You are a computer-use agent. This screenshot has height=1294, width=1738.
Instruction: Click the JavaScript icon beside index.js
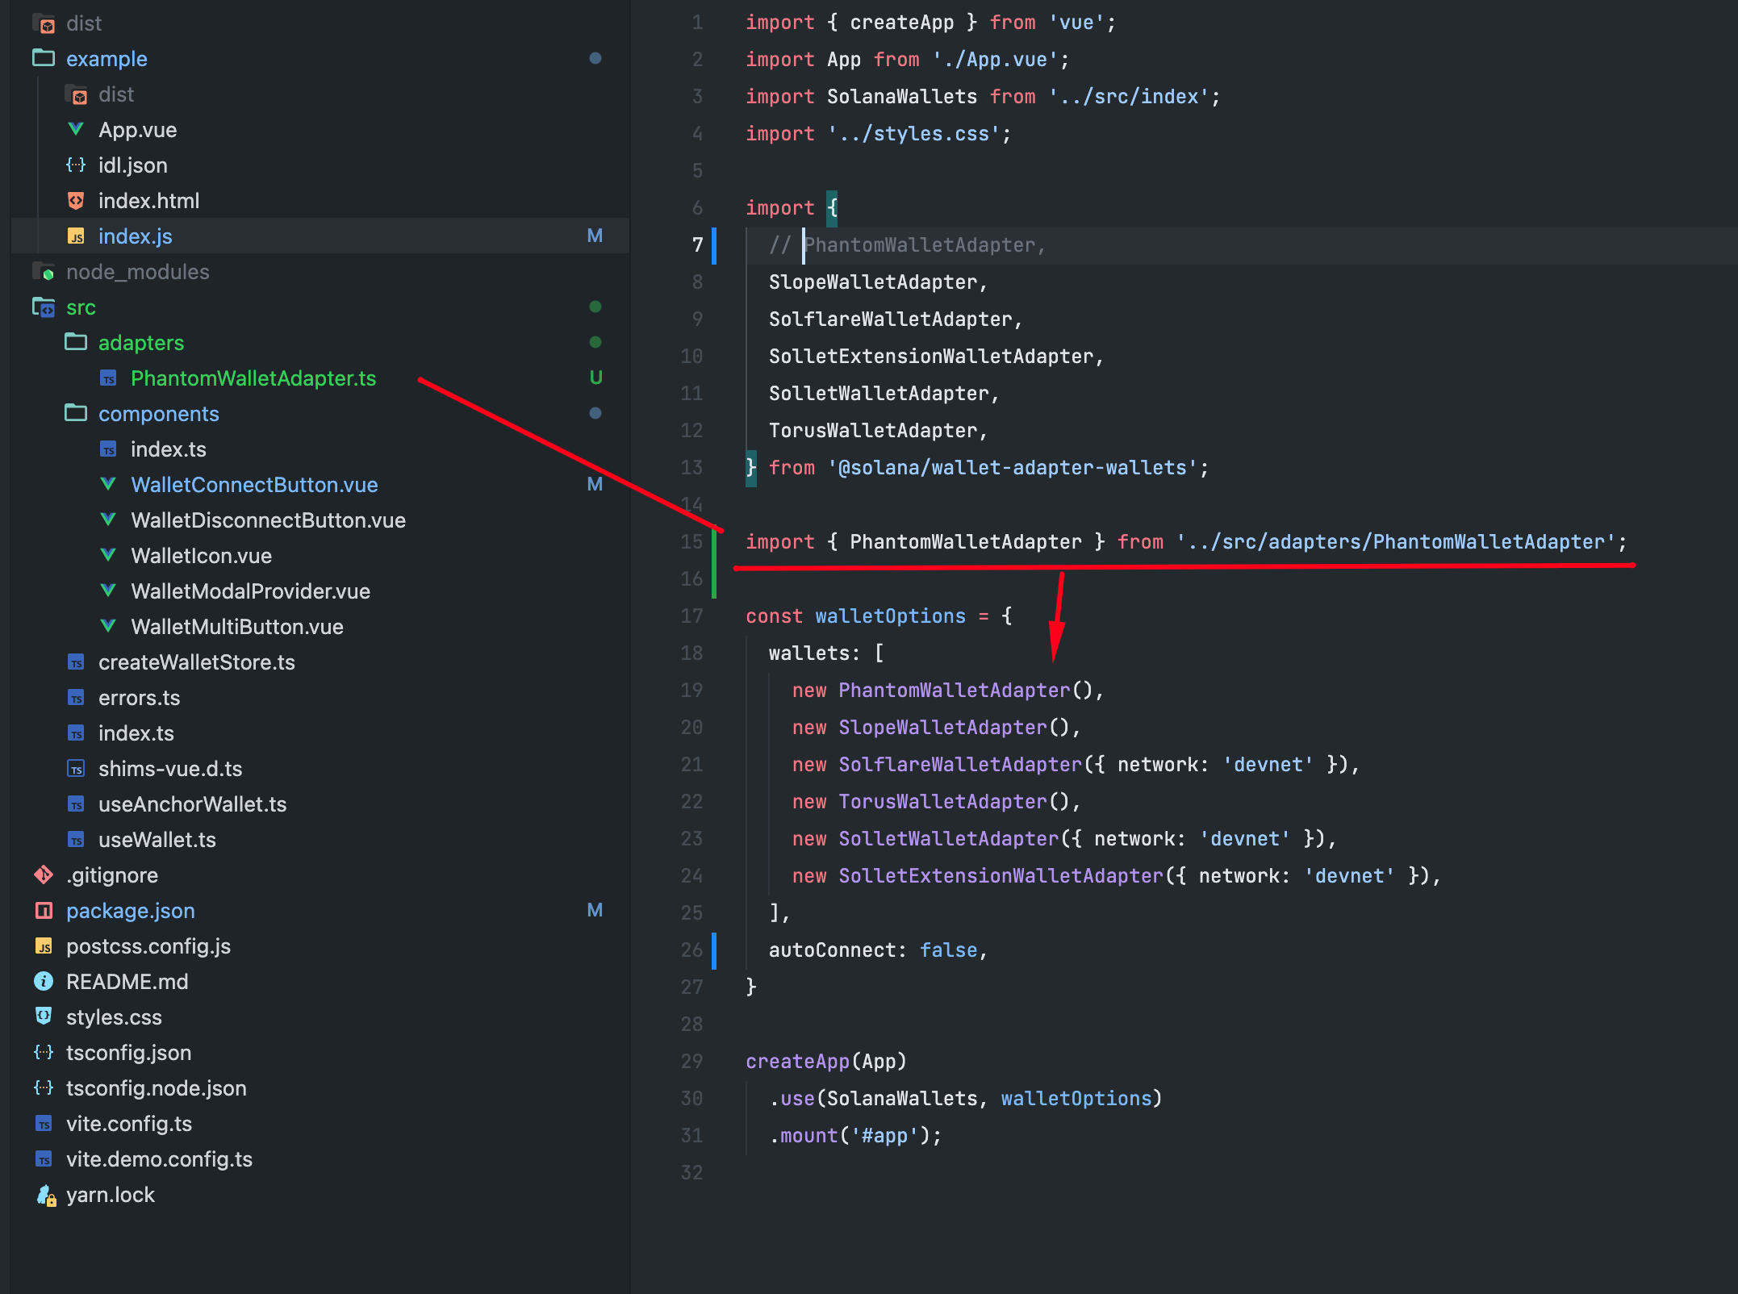tap(75, 236)
